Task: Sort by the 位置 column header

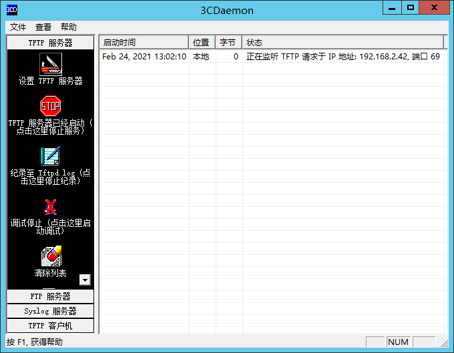Action: click(202, 43)
